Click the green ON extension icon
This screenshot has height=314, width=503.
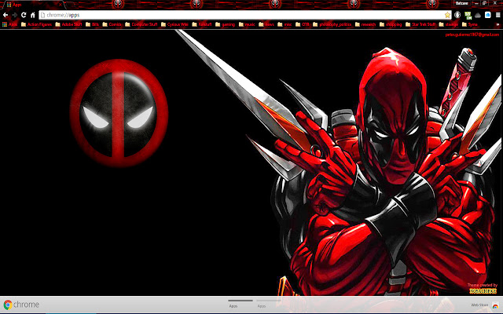[x=468, y=15]
